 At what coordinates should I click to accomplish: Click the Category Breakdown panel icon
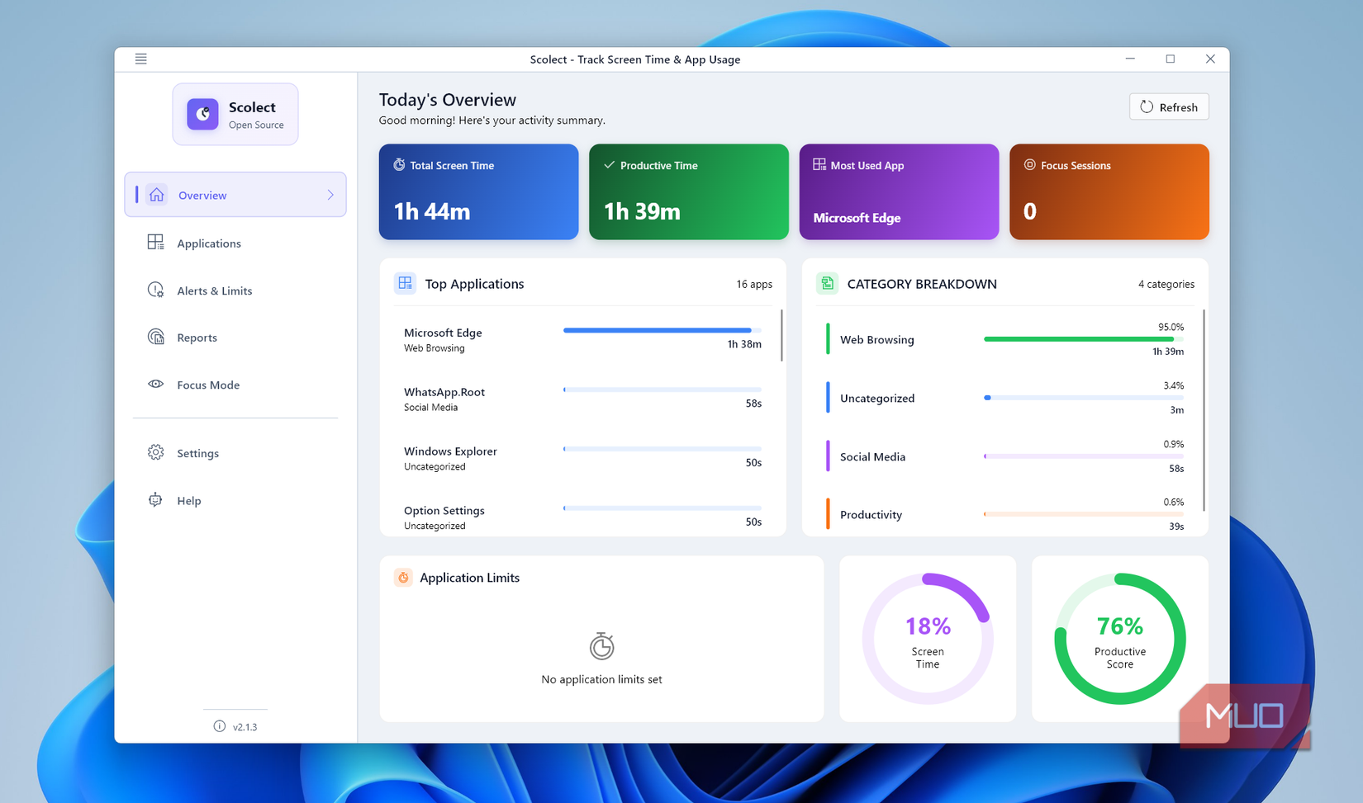click(x=827, y=283)
